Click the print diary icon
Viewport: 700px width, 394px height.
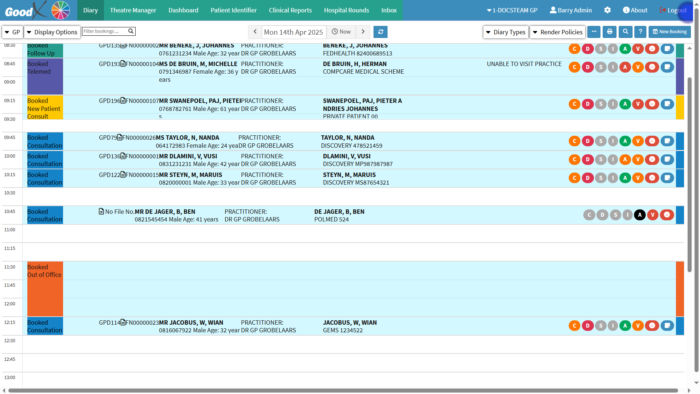coord(610,32)
